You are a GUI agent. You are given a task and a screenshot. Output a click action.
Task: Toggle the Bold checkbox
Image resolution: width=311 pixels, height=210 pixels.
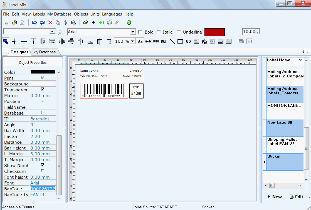coord(140,32)
